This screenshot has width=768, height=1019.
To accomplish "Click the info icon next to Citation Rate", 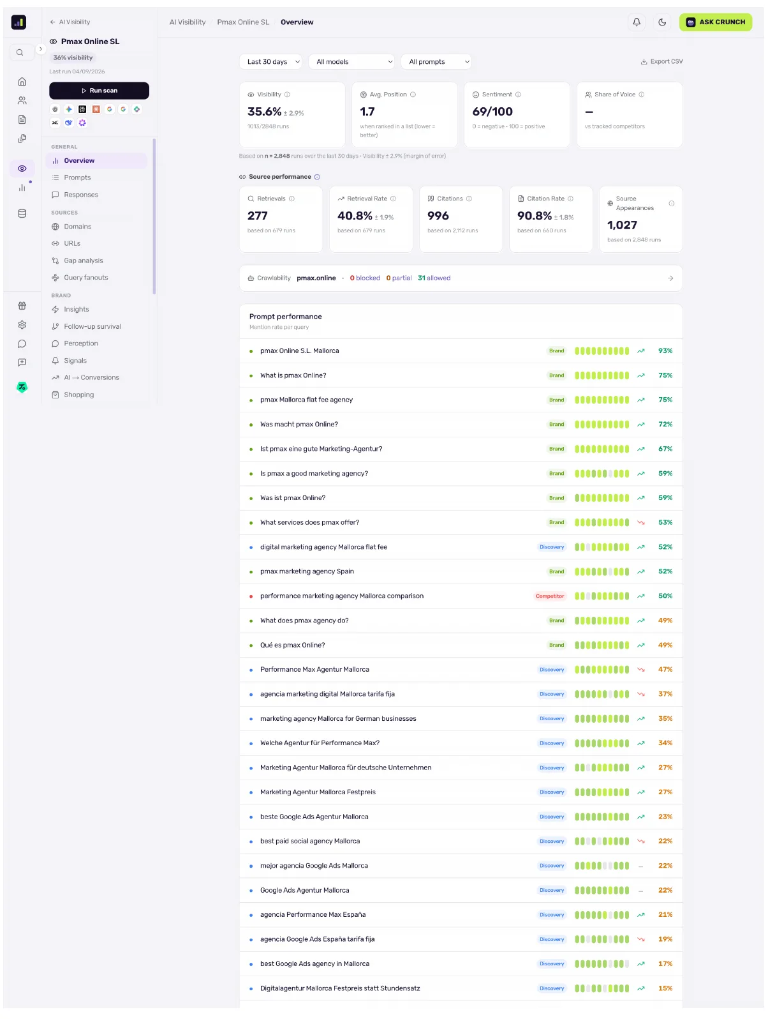I will tap(570, 199).
